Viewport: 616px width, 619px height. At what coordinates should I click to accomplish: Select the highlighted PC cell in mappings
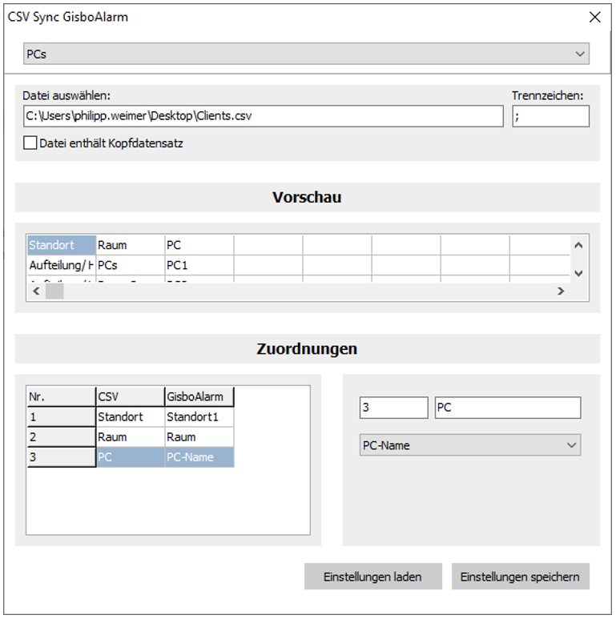(x=131, y=457)
